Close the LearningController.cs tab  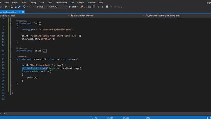point(23,12)
